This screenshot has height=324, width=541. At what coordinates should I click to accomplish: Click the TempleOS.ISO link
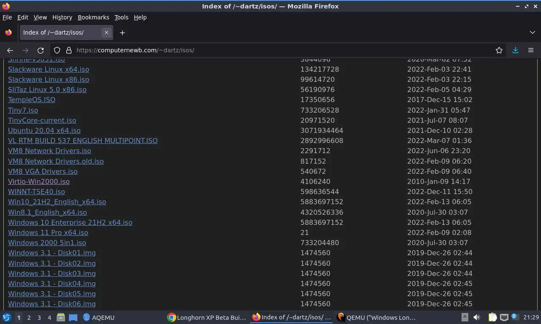[32, 100]
